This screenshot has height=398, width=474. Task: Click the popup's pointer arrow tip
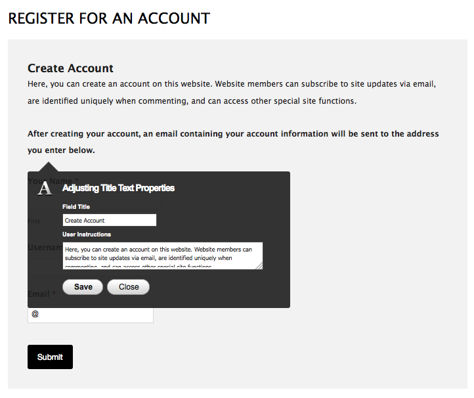49,162
